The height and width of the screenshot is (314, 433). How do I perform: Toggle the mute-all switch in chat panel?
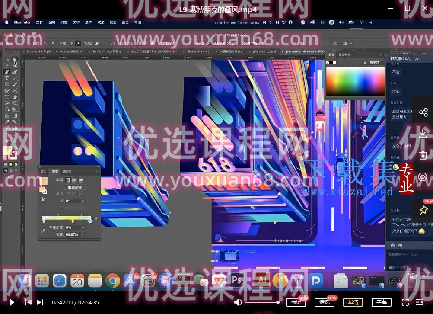392,268
